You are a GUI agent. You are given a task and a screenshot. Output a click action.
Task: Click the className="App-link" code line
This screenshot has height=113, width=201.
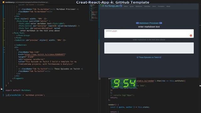[29, 52]
